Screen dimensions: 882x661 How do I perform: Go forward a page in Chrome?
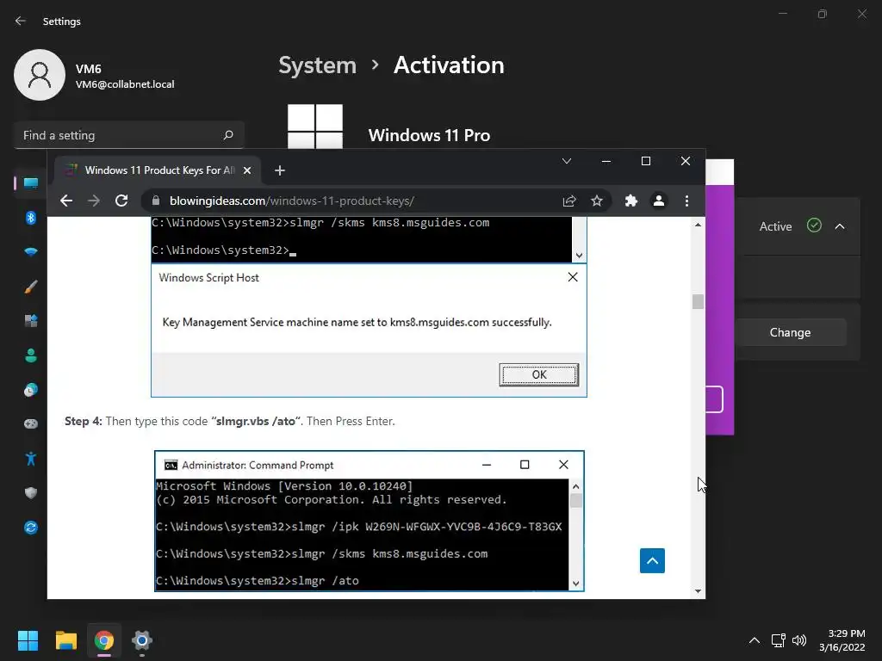tap(94, 201)
